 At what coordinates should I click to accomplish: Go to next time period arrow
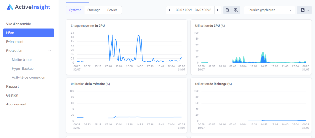pyautogui.click(x=218, y=10)
